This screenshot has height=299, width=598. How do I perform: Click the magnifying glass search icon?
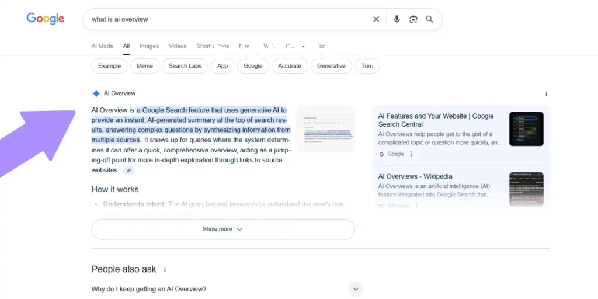(429, 19)
